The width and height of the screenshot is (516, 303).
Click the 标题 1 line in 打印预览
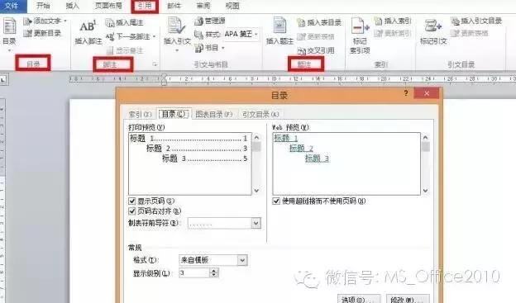189,139
